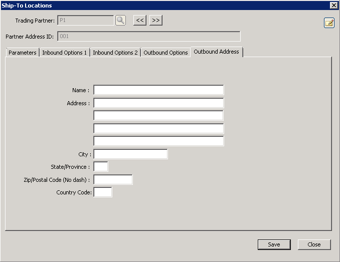340x262 pixels.
Task: Select the third Address line field
Action: (158, 128)
